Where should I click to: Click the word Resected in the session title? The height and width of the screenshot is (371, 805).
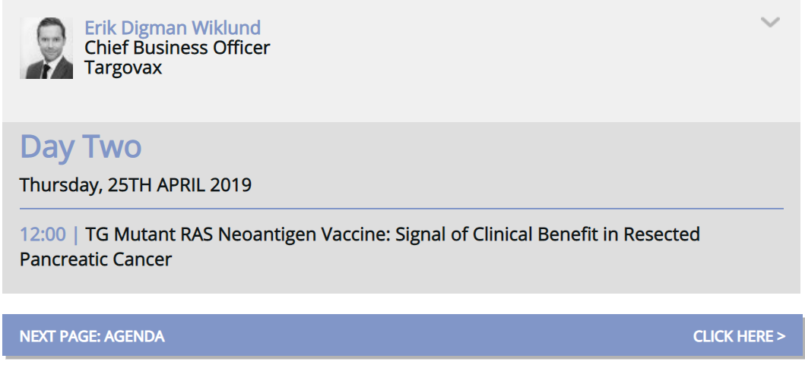pyautogui.click(x=662, y=234)
